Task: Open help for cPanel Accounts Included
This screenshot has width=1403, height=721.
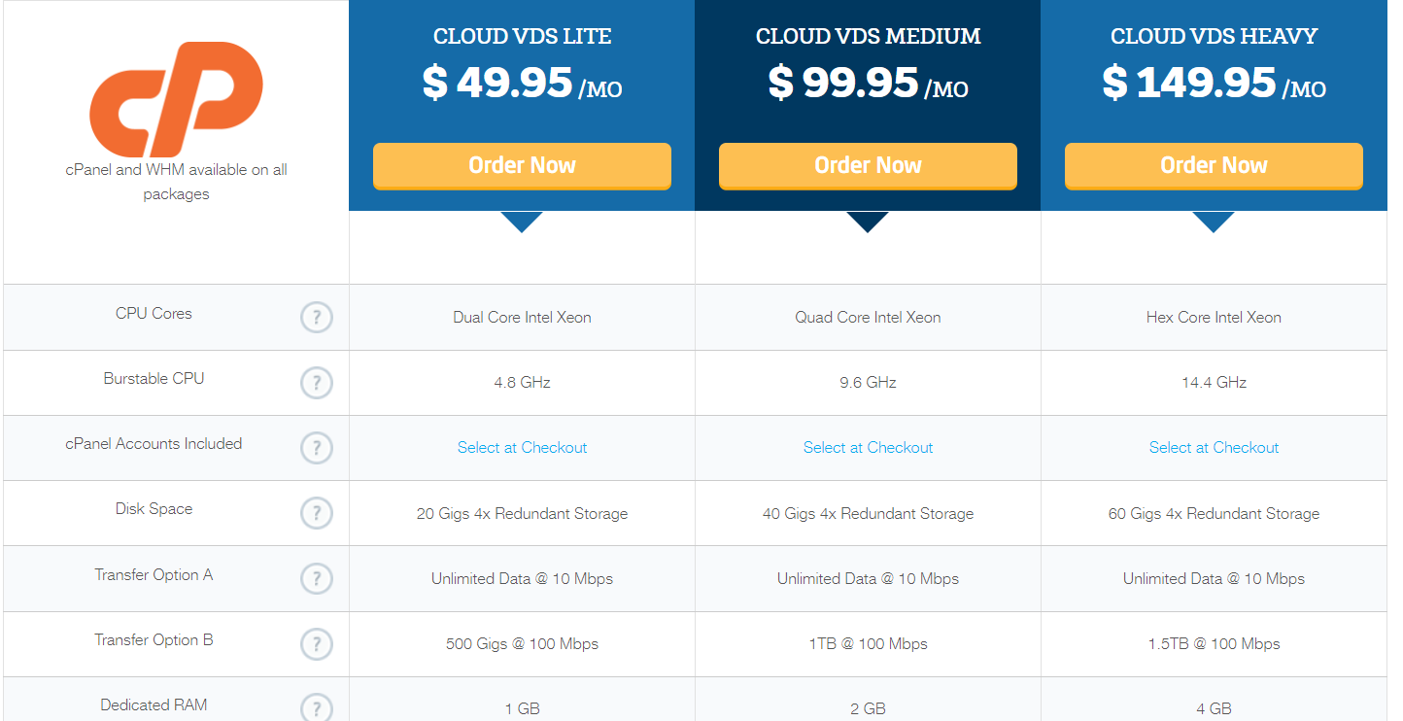Action: tap(316, 448)
